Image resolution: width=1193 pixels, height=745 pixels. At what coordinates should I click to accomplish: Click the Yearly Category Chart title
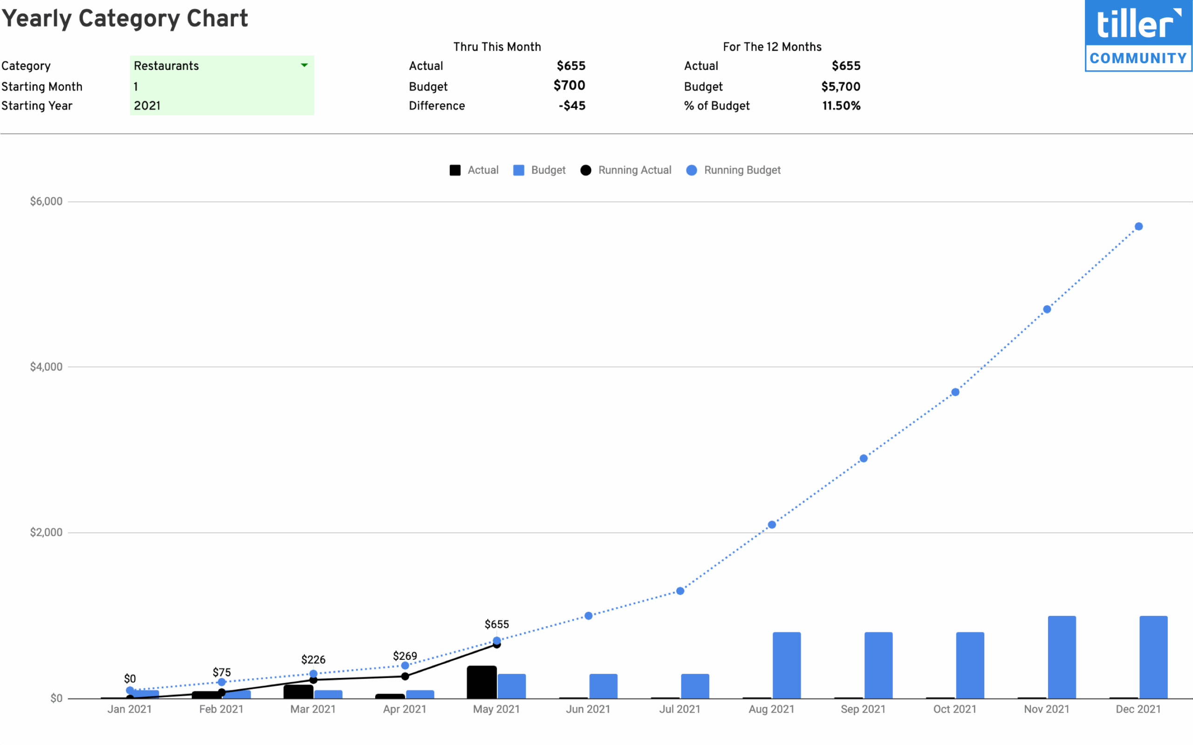(x=125, y=19)
